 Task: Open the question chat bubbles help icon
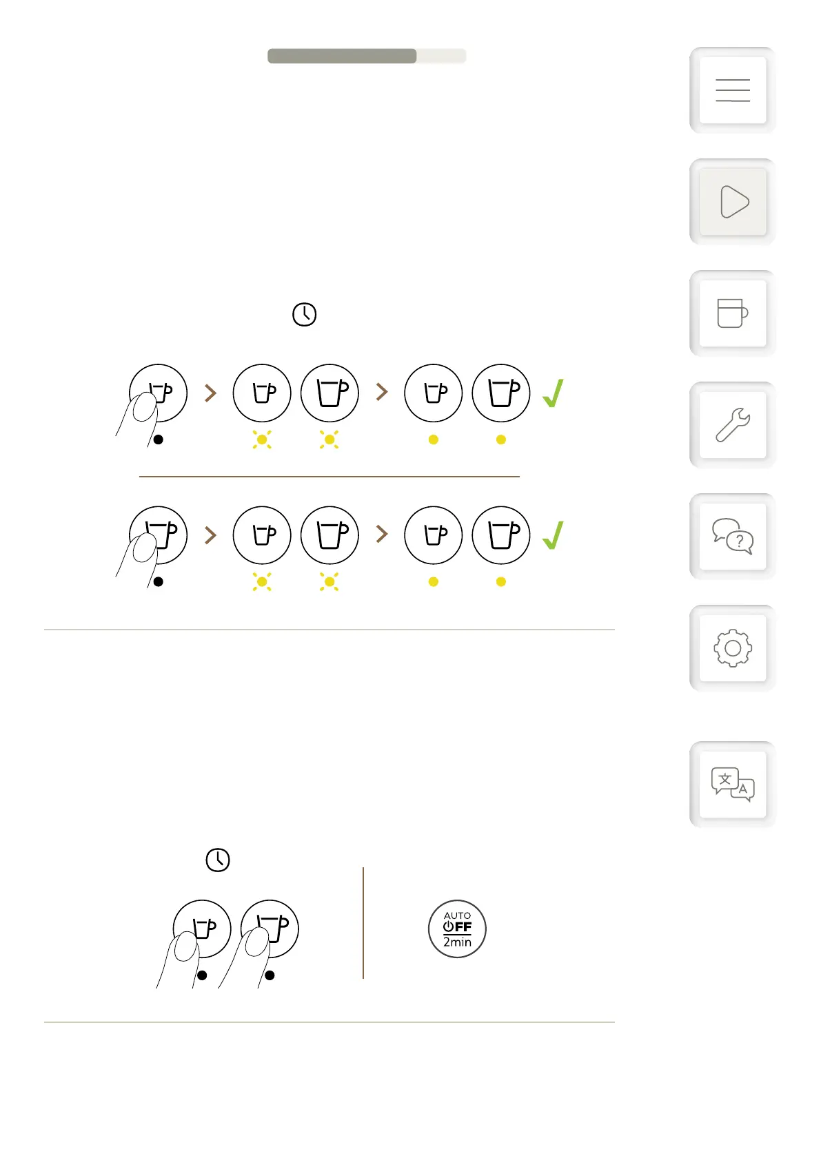(732, 537)
